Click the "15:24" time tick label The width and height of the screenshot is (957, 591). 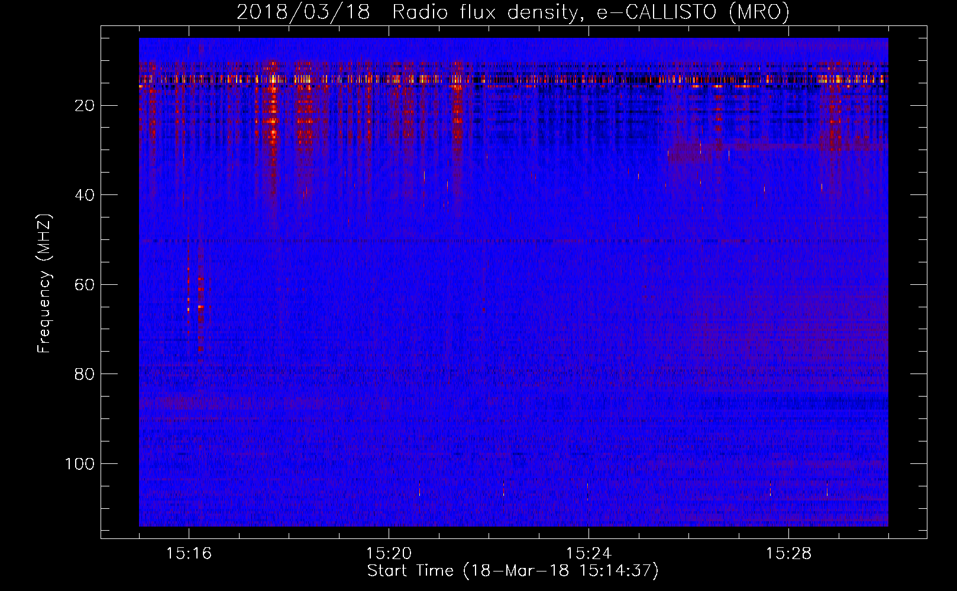tap(589, 554)
